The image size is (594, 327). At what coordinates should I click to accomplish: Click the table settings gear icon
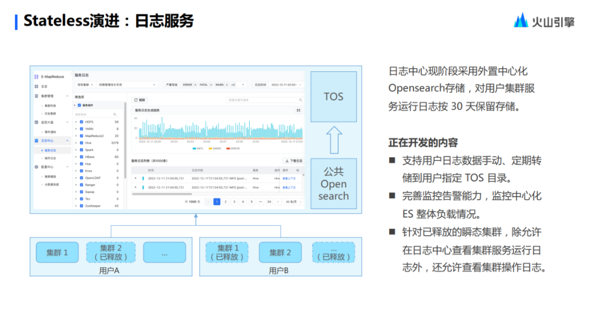(298, 170)
